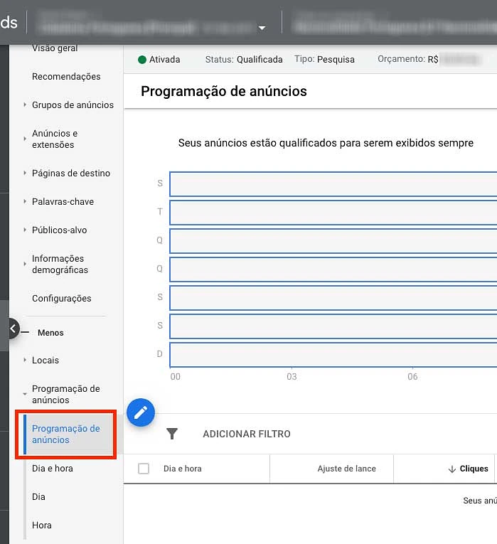
Task: Expand Páginas de destino submenu arrow
Action: (25, 173)
